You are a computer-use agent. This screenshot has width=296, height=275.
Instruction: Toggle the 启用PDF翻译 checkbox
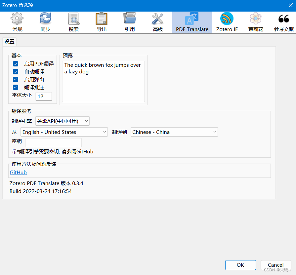click(16, 64)
